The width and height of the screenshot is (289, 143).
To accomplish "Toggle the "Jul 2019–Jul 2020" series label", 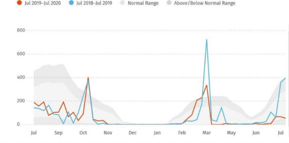I will [42, 3].
